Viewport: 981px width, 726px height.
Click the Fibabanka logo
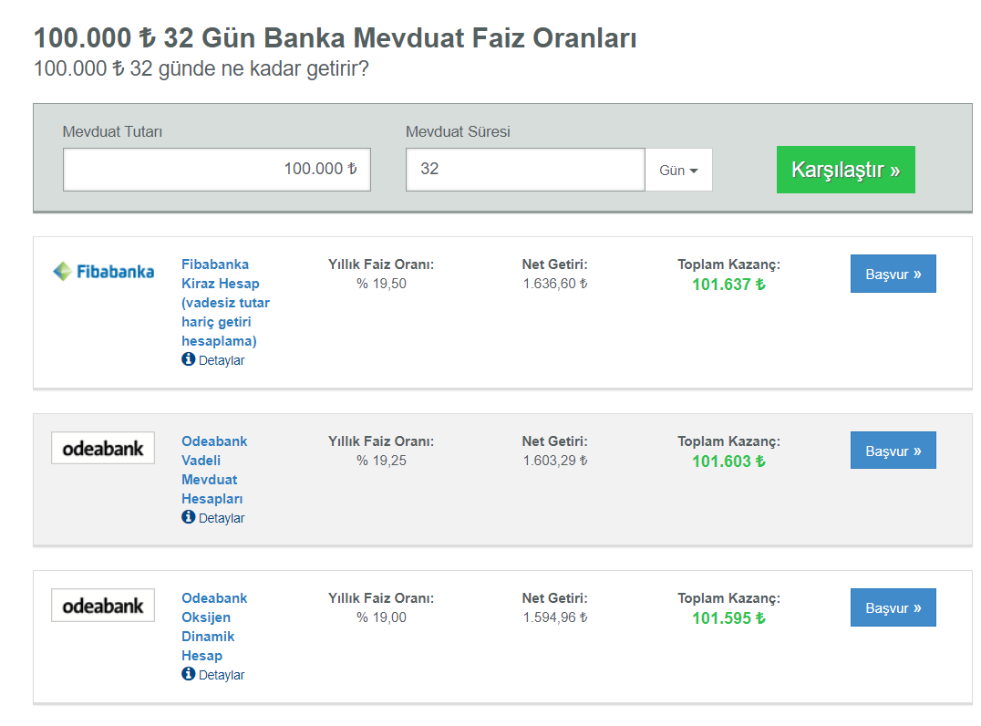click(x=103, y=272)
